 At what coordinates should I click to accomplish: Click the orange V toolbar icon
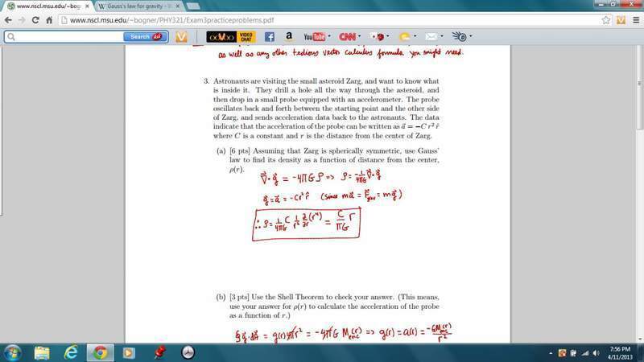coord(181,37)
